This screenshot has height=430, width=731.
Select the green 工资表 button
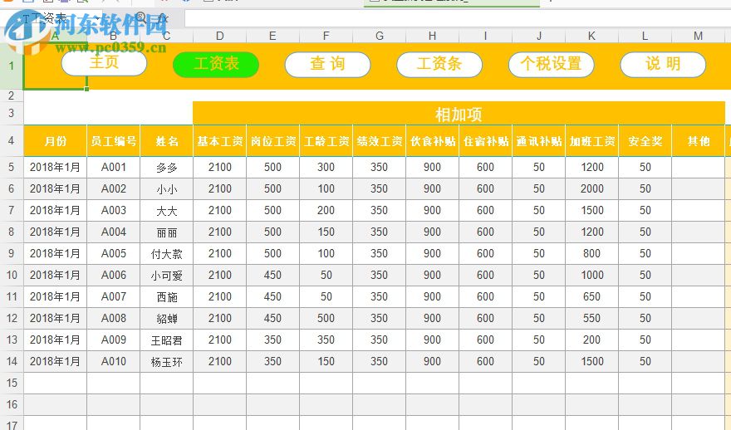(x=216, y=64)
